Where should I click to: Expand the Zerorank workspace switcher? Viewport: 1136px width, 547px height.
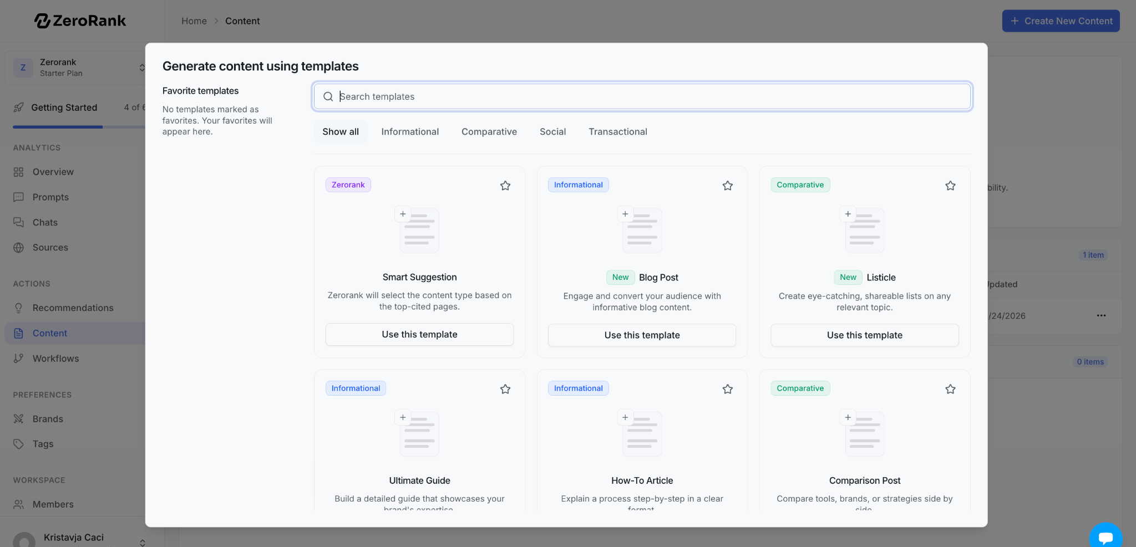[142, 68]
